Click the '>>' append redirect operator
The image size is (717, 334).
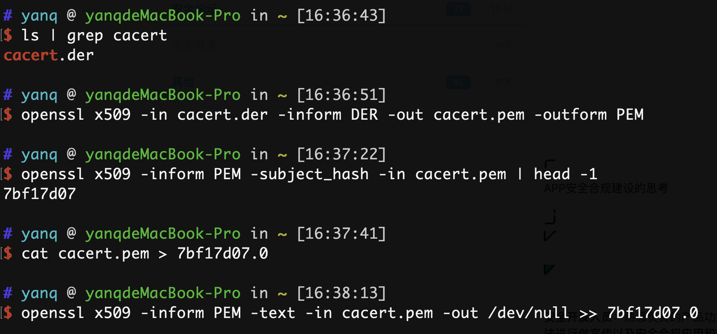(588, 313)
